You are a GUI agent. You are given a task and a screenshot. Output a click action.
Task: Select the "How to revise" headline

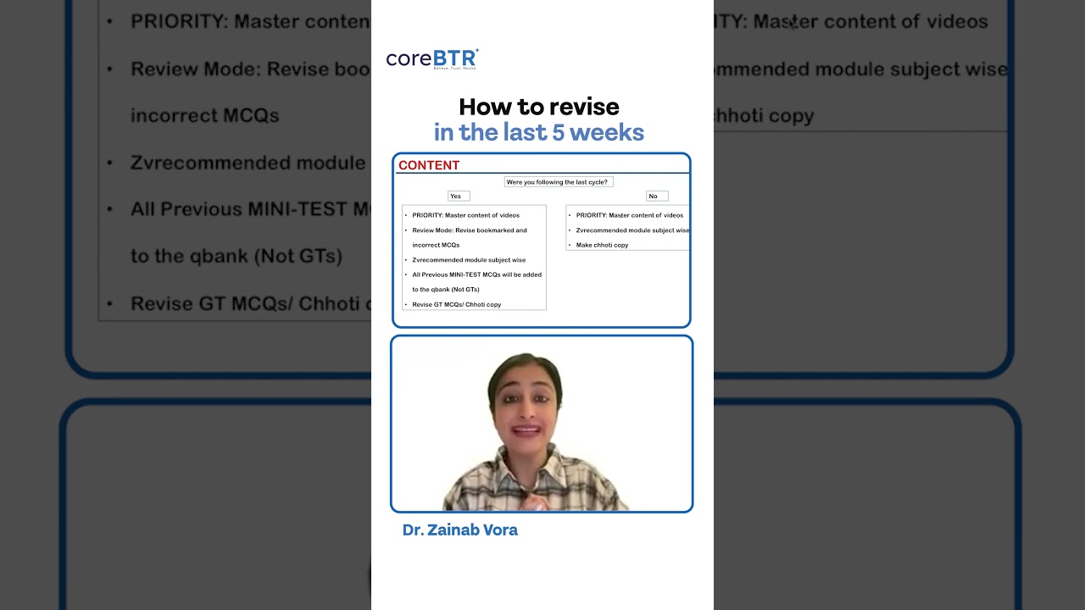(539, 107)
